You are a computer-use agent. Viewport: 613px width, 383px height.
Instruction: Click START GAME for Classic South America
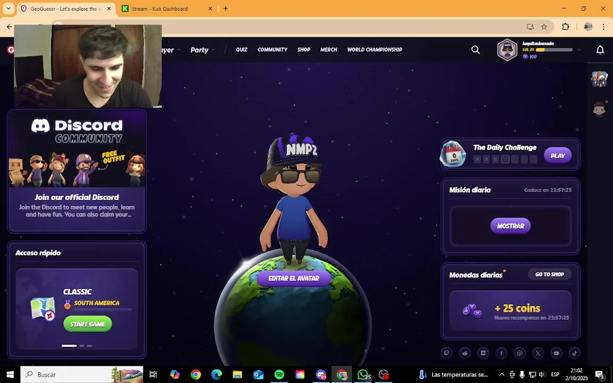pos(88,324)
